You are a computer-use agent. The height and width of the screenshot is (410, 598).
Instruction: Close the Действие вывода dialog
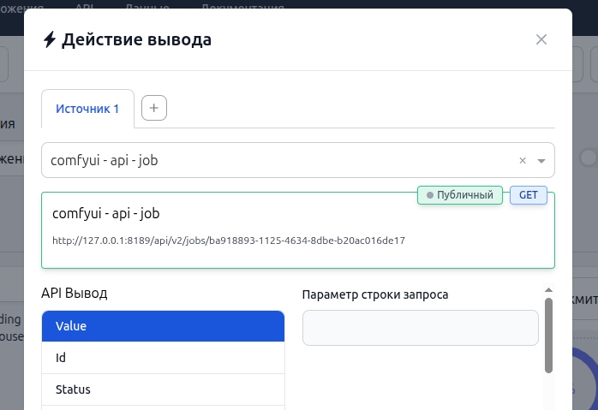point(541,39)
